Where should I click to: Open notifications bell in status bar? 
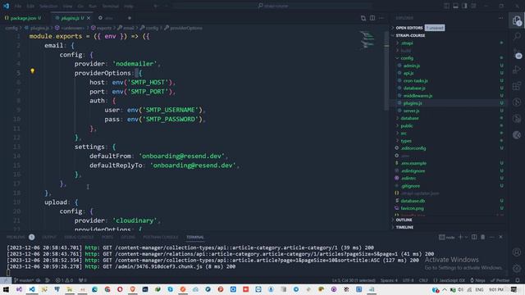(518, 280)
